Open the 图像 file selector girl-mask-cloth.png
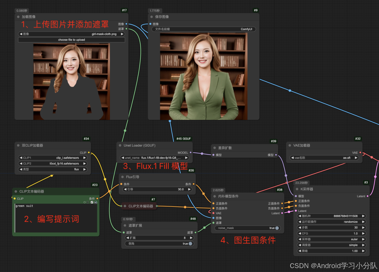Image resolution: width=379 pixels, height=272 pixels. coord(72,34)
